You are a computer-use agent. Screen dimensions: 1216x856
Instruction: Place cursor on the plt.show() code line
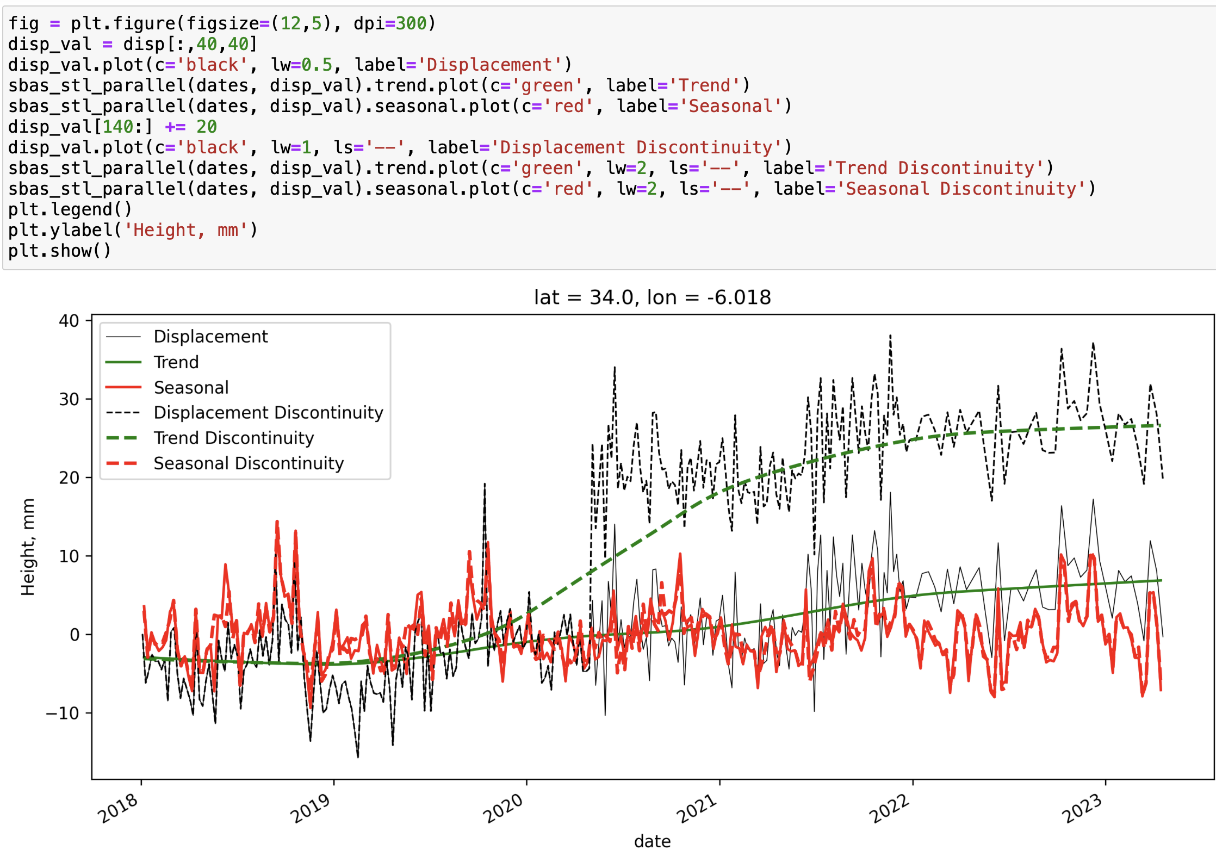(59, 251)
